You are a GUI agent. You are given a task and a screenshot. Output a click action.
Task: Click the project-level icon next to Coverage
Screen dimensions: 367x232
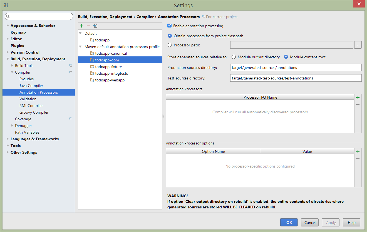point(71,119)
